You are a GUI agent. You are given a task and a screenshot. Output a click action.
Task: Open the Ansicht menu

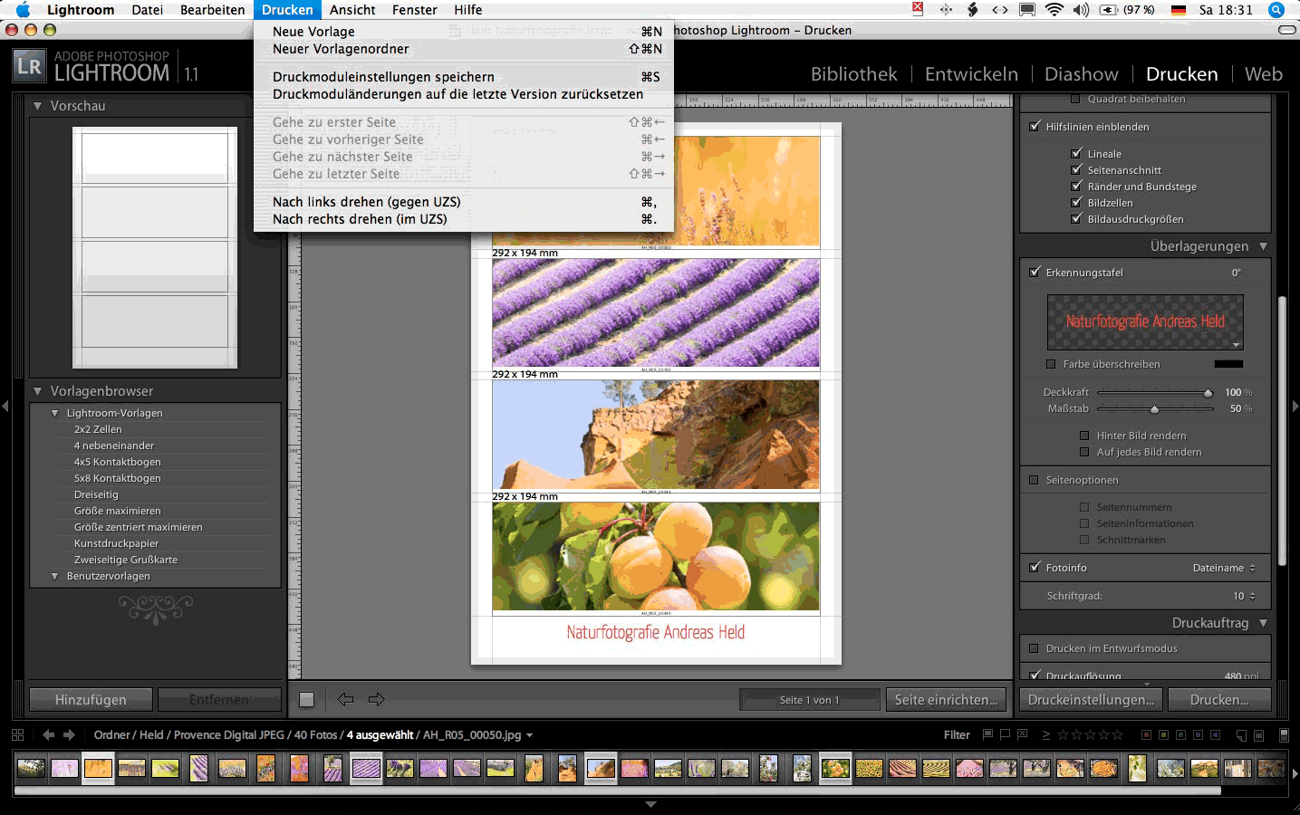coord(352,10)
